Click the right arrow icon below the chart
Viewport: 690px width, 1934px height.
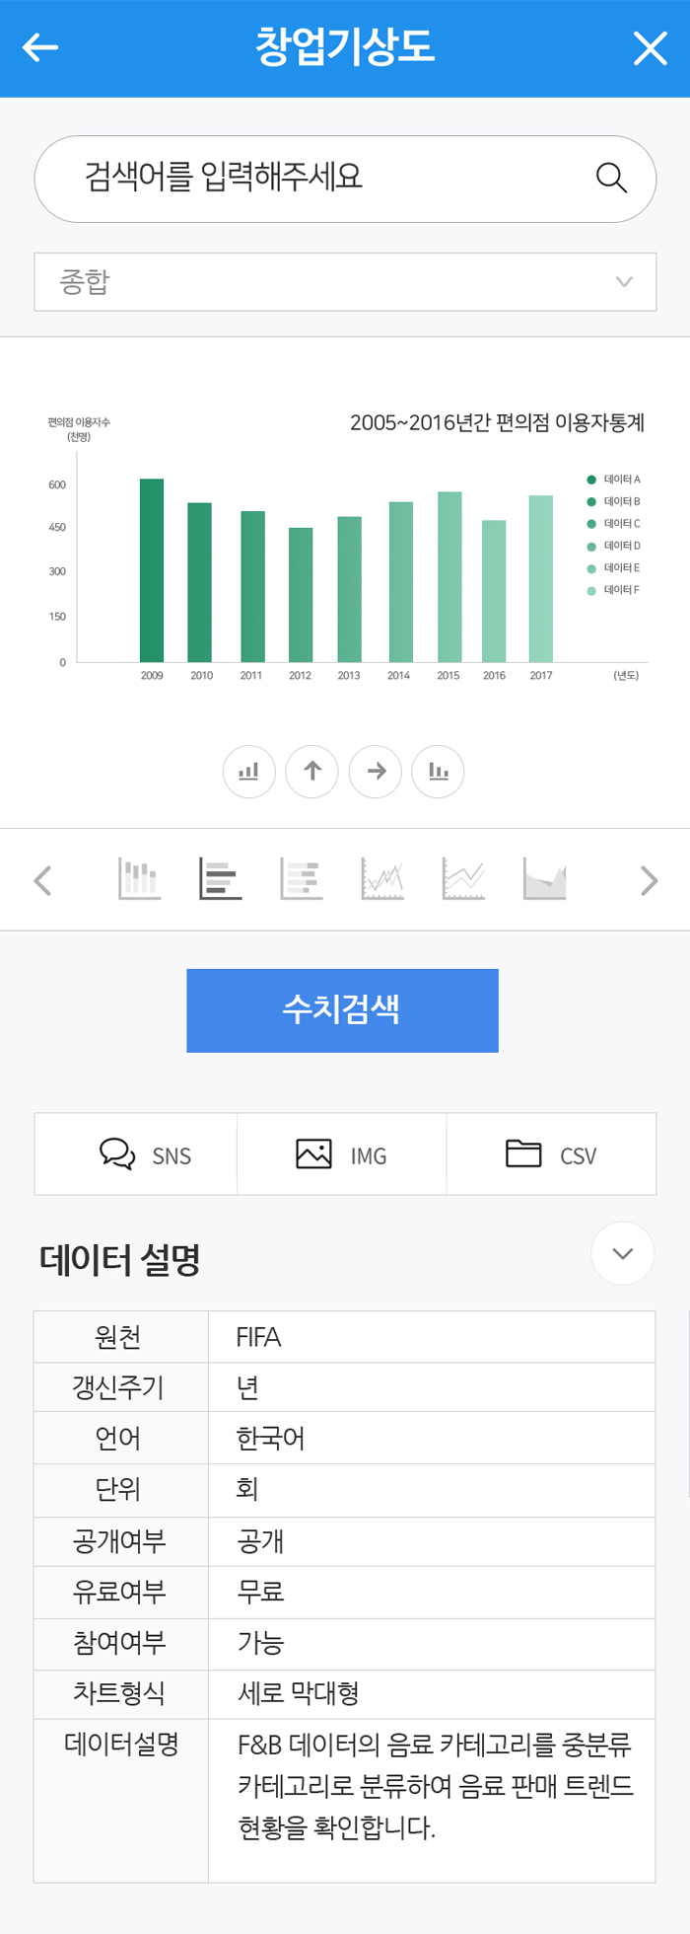pos(375,773)
